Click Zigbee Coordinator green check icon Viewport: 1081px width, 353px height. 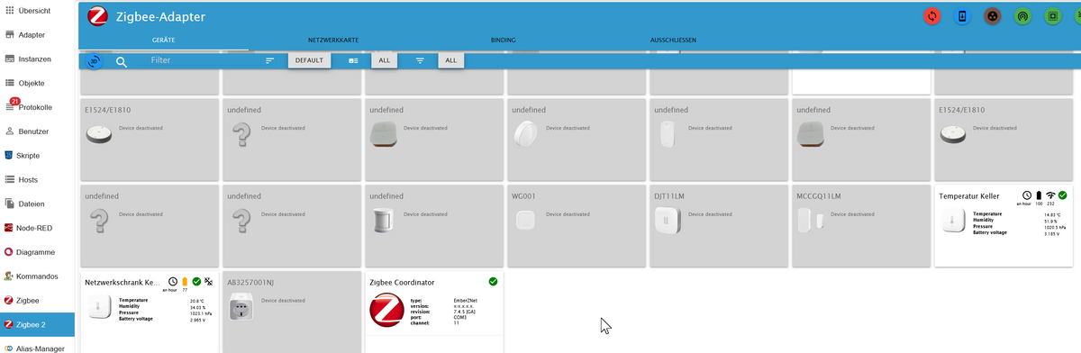click(493, 282)
